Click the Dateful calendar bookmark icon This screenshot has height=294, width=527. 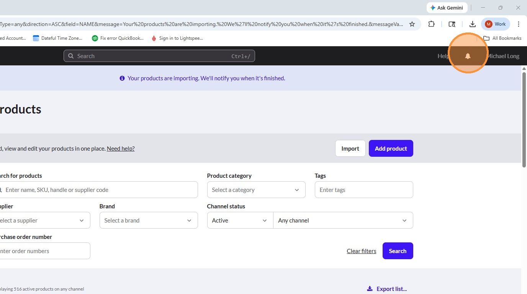(x=36, y=38)
